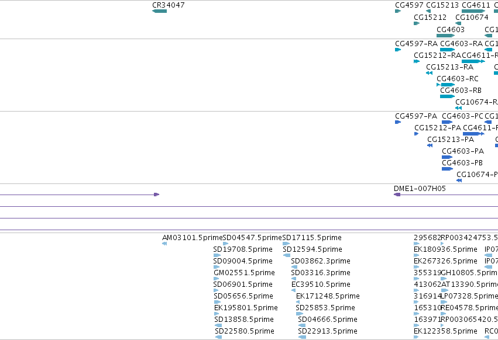Pick the CG15213-PA protein glyph
This screenshot has width=498, height=340.
(x=430, y=145)
